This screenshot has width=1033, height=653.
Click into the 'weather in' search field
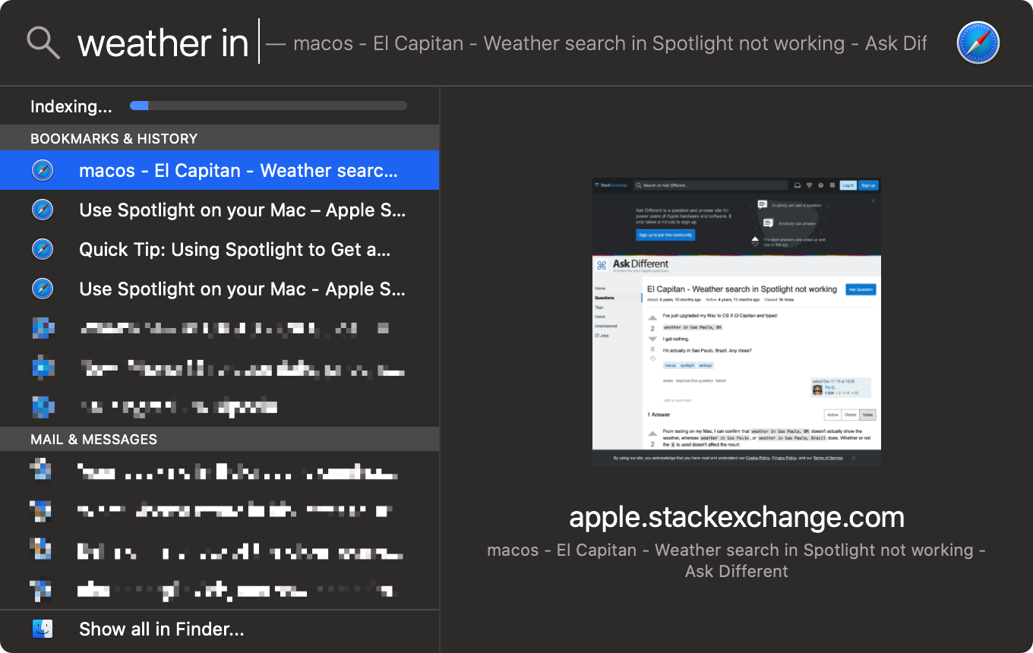501,43
